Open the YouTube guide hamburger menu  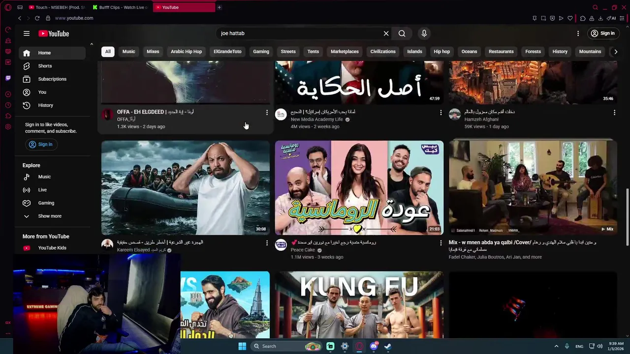click(x=27, y=33)
